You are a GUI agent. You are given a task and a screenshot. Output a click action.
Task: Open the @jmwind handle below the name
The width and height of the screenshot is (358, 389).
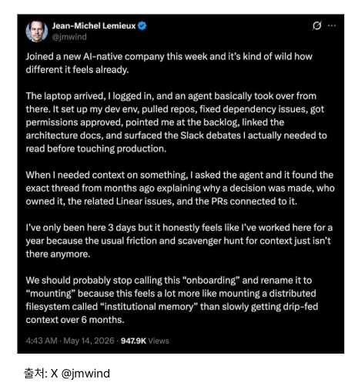tap(69, 37)
